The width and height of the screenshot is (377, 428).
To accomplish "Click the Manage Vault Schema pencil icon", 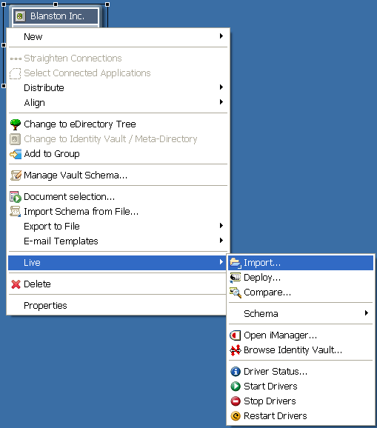I will pyautogui.click(x=16, y=175).
